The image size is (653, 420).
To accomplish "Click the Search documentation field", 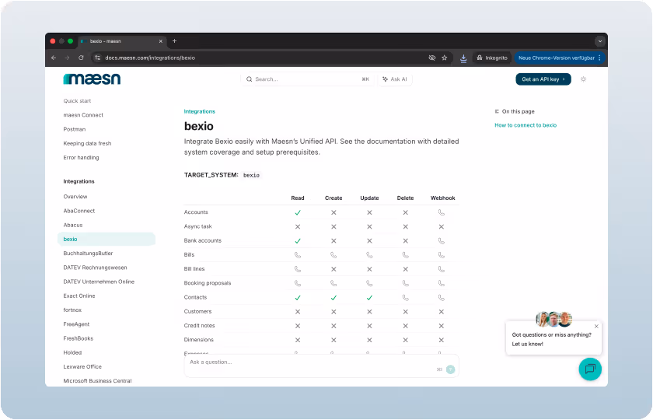I will pos(308,79).
